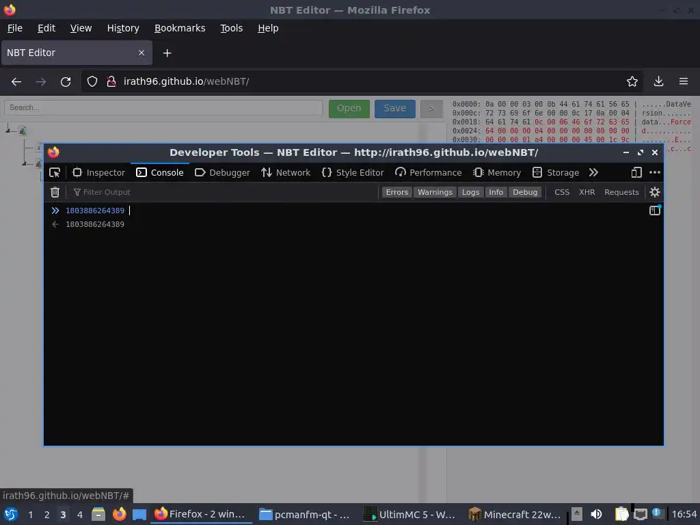This screenshot has height=525, width=700.
Task: Open a new browser tab with plus
Action: 167,53
